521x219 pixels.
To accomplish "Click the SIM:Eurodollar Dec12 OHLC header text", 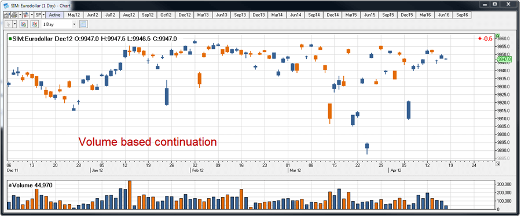I will pyautogui.click(x=94, y=39).
